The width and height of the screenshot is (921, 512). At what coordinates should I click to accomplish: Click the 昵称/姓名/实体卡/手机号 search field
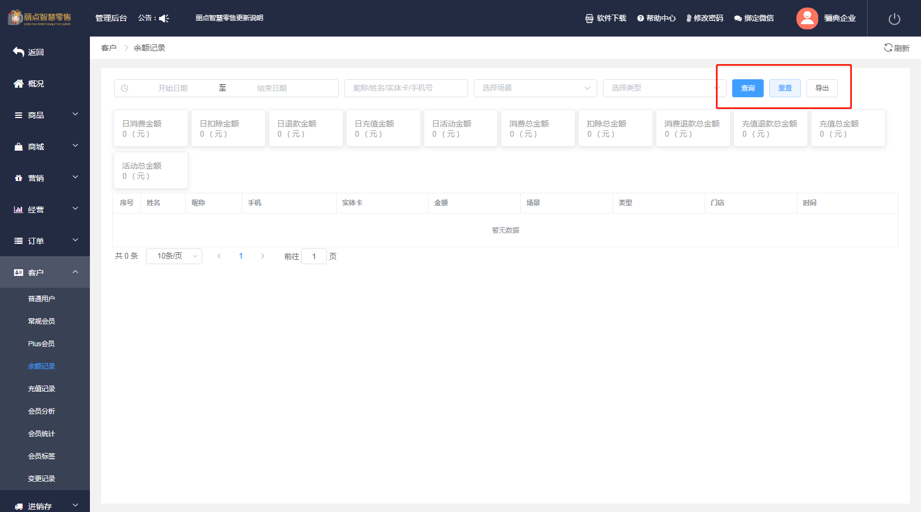coord(406,88)
